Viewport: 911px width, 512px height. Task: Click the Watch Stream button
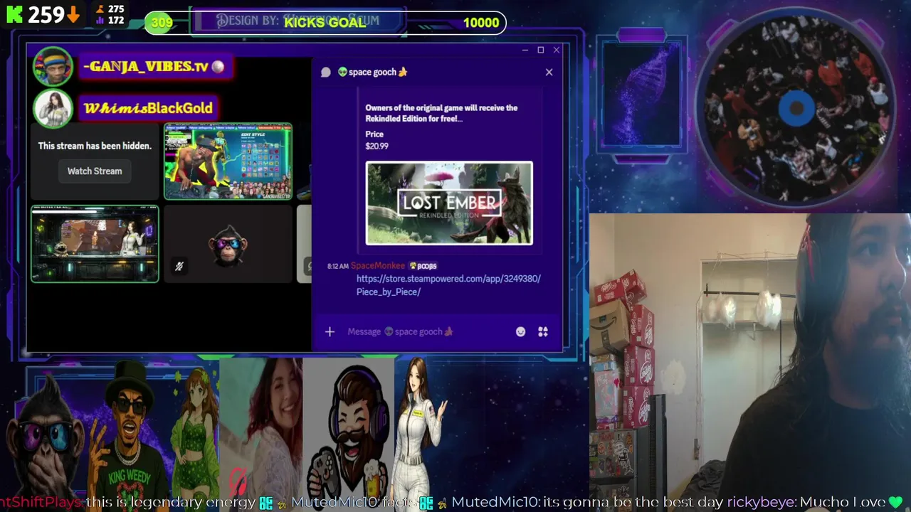click(x=95, y=171)
